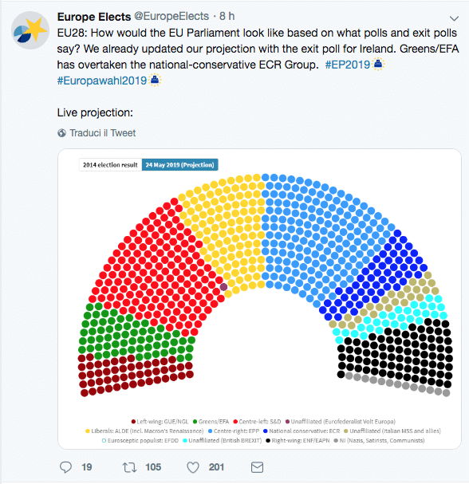The width and height of the screenshot is (469, 484).
Task: Select 24 May 2019 Projection tab
Action: tap(179, 165)
